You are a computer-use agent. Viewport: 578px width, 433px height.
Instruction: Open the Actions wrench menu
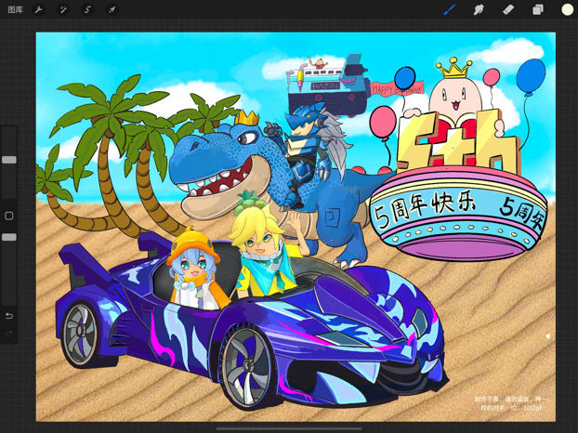38,10
